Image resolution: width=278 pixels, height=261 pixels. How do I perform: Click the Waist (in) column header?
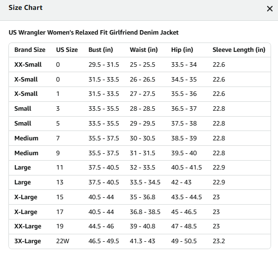[143, 50]
